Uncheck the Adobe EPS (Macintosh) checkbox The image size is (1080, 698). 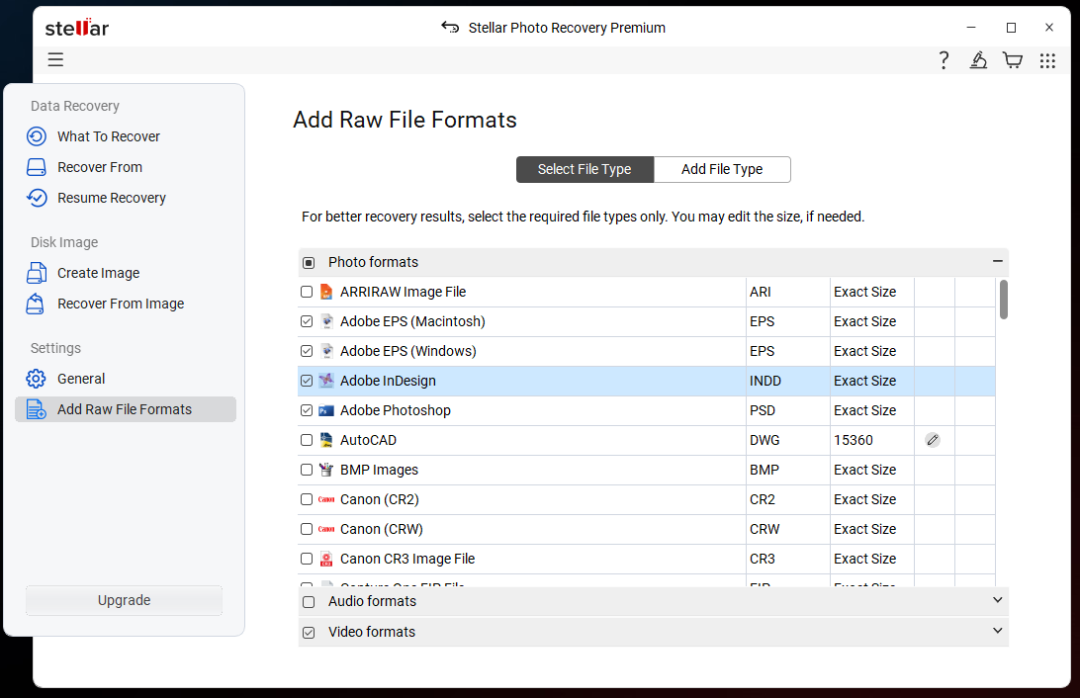click(307, 321)
